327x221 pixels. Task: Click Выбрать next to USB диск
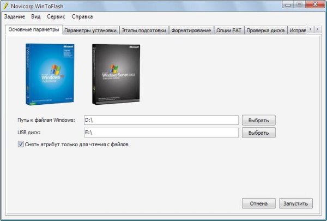click(258, 133)
